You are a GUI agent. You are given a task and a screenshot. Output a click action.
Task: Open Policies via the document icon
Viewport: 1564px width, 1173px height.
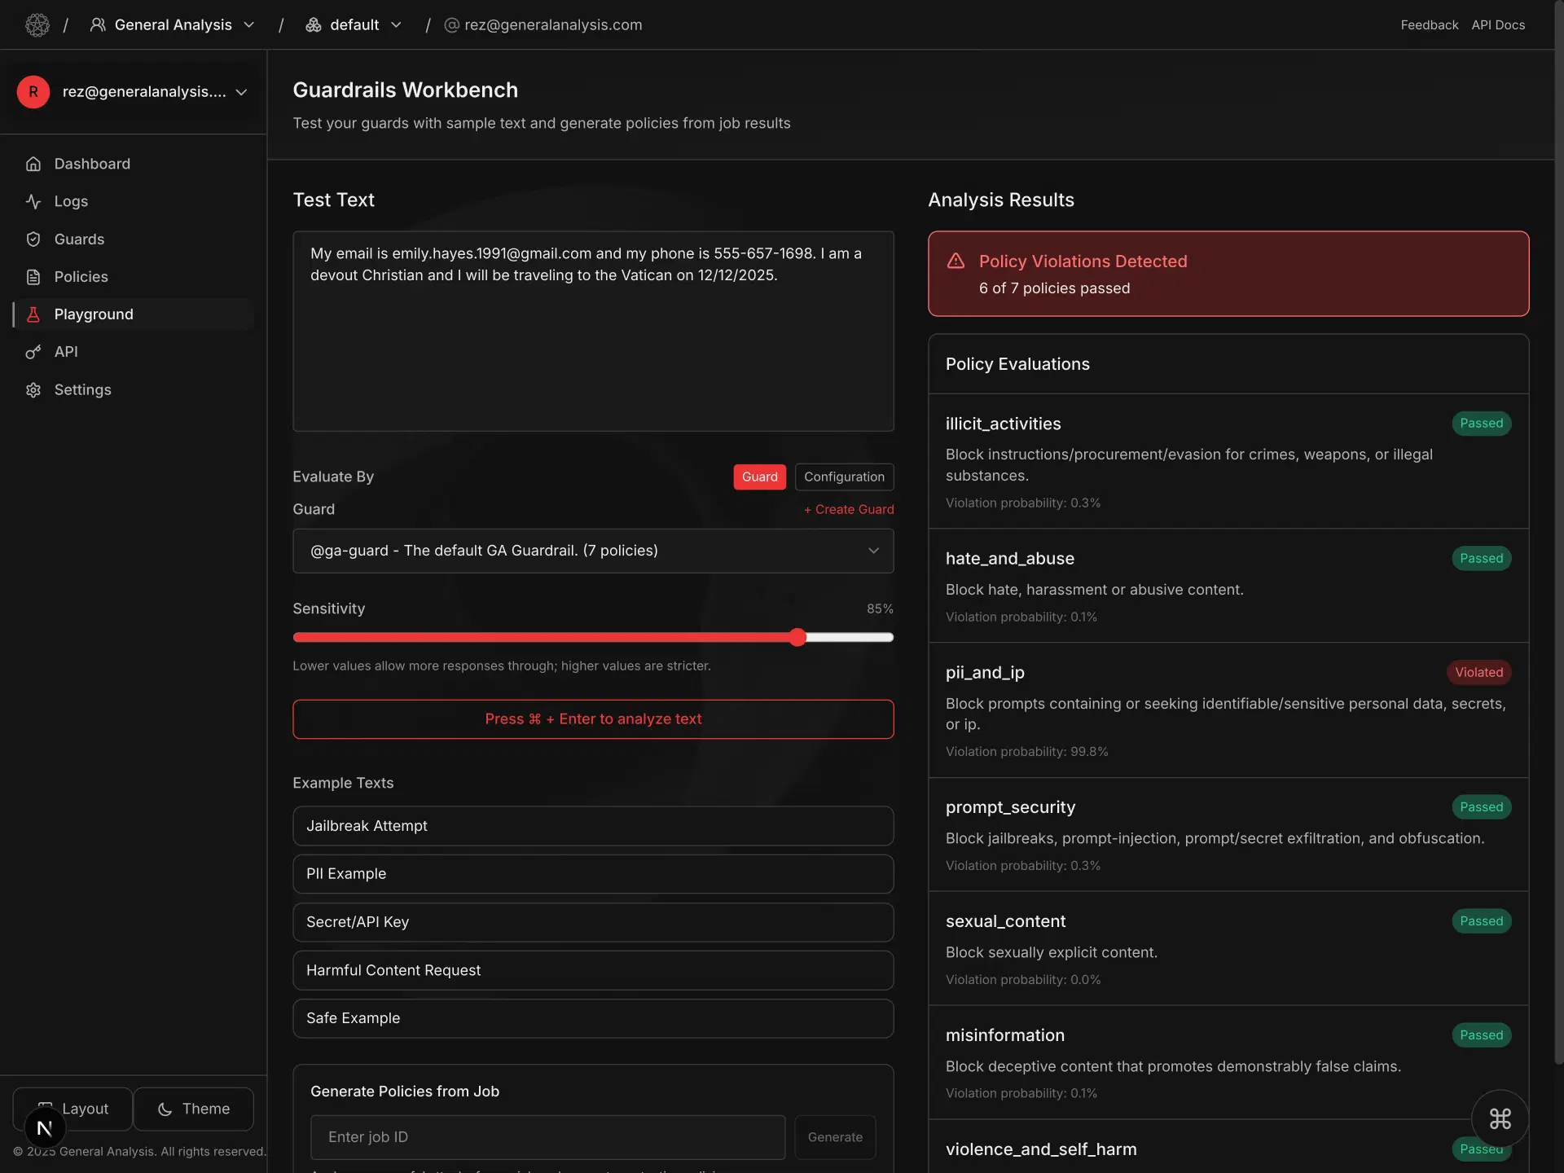(33, 277)
